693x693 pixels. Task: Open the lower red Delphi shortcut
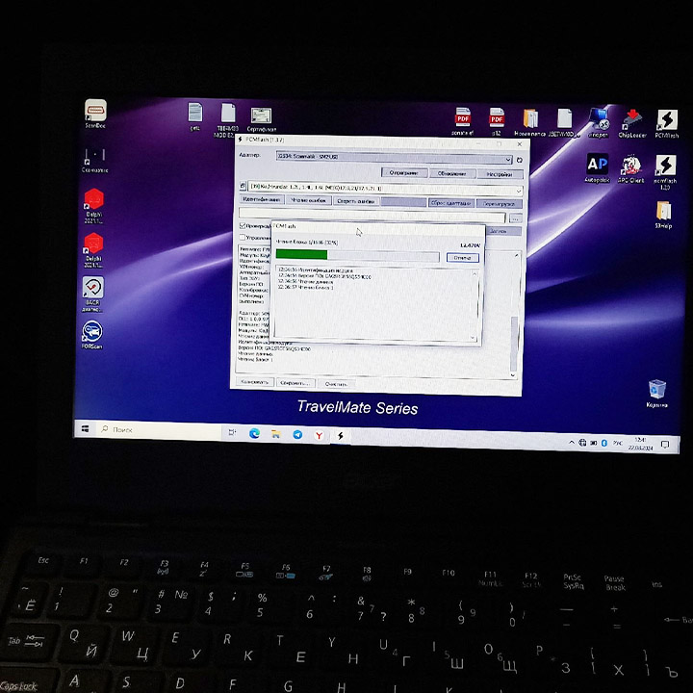pos(93,250)
